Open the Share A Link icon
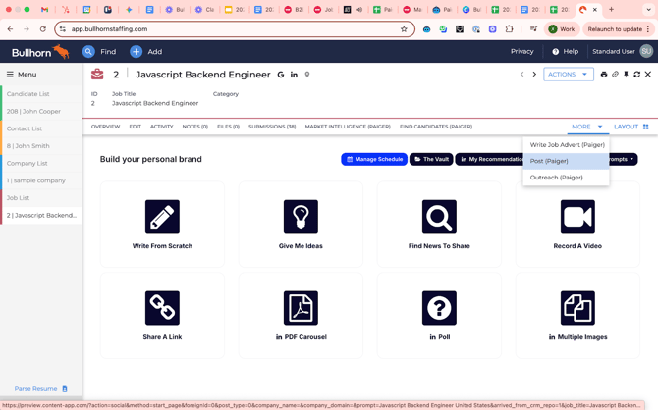Viewport: 658px width, 410px height. pos(162,308)
